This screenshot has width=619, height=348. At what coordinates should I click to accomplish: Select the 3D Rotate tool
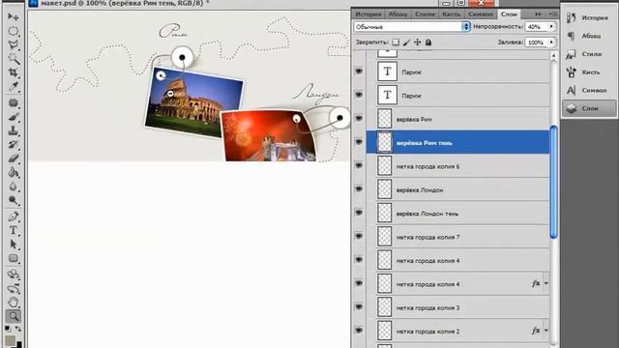point(14,275)
